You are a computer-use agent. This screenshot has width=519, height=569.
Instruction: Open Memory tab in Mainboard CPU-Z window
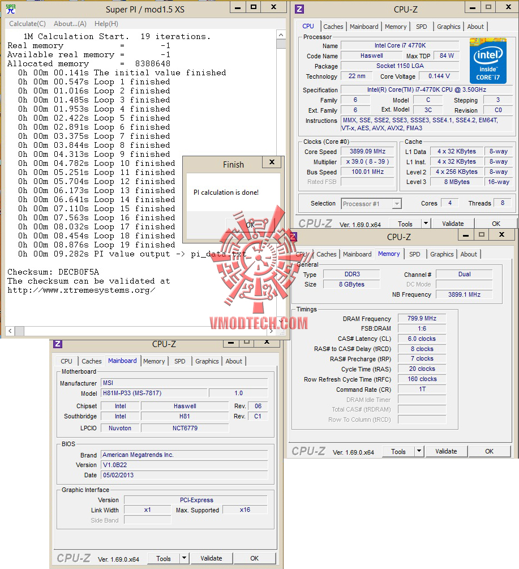tap(154, 361)
